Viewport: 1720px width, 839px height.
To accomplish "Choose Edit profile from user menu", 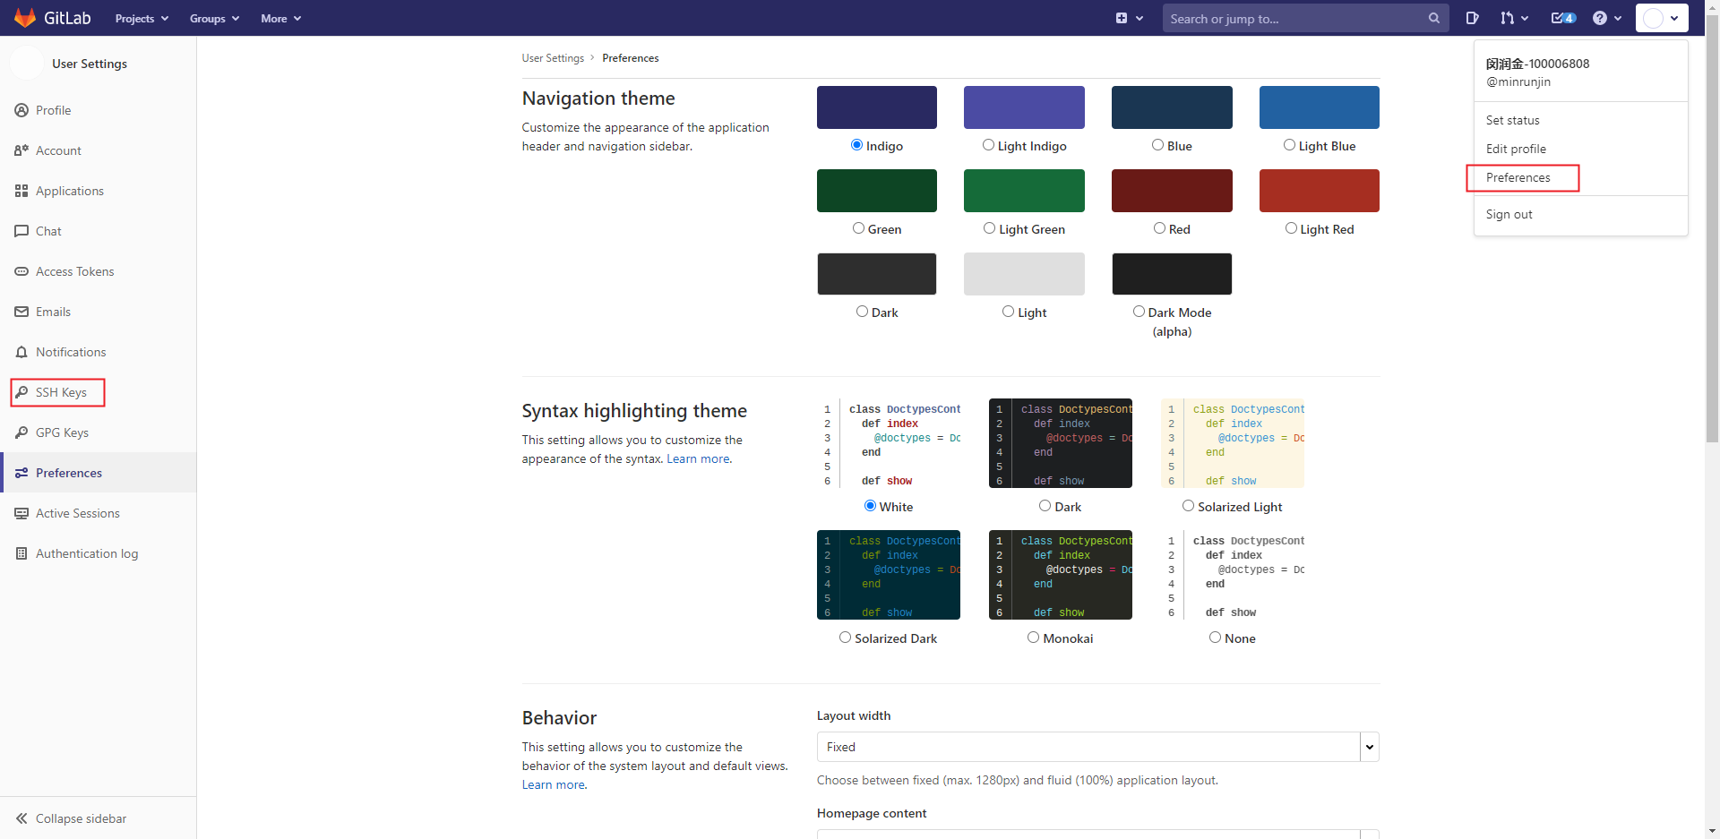I will (1516, 149).
